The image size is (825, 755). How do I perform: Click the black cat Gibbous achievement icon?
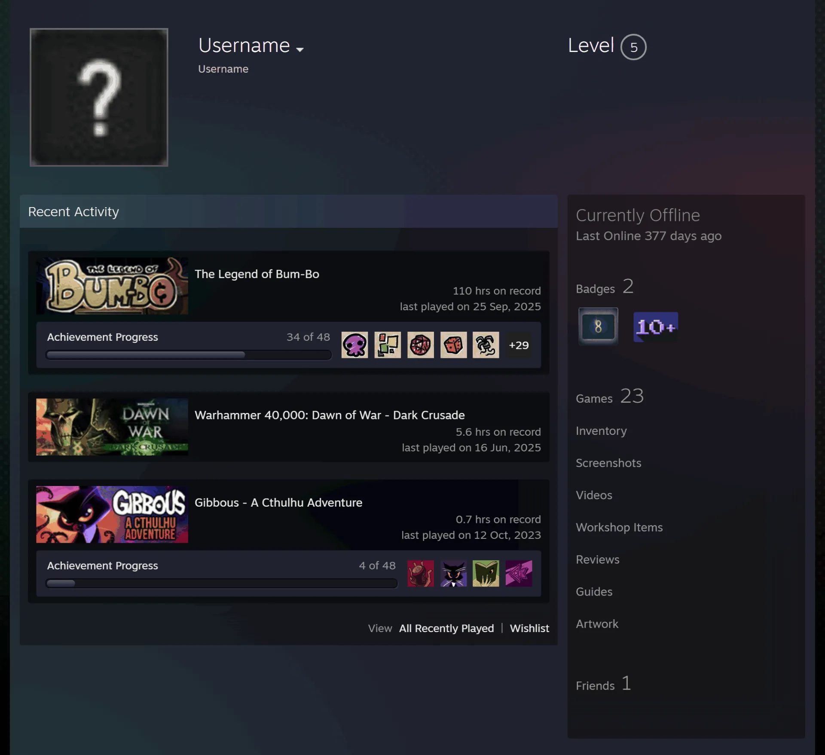453,573
